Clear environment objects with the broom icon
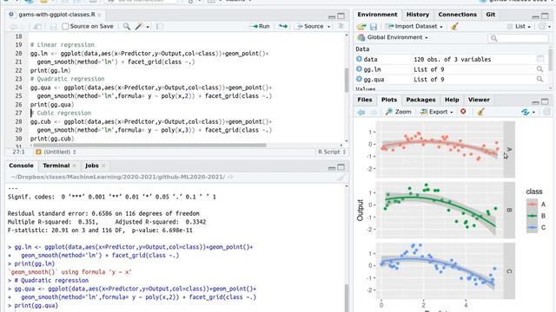Viewport: 556px width, 312px height. tap(454, 26)
